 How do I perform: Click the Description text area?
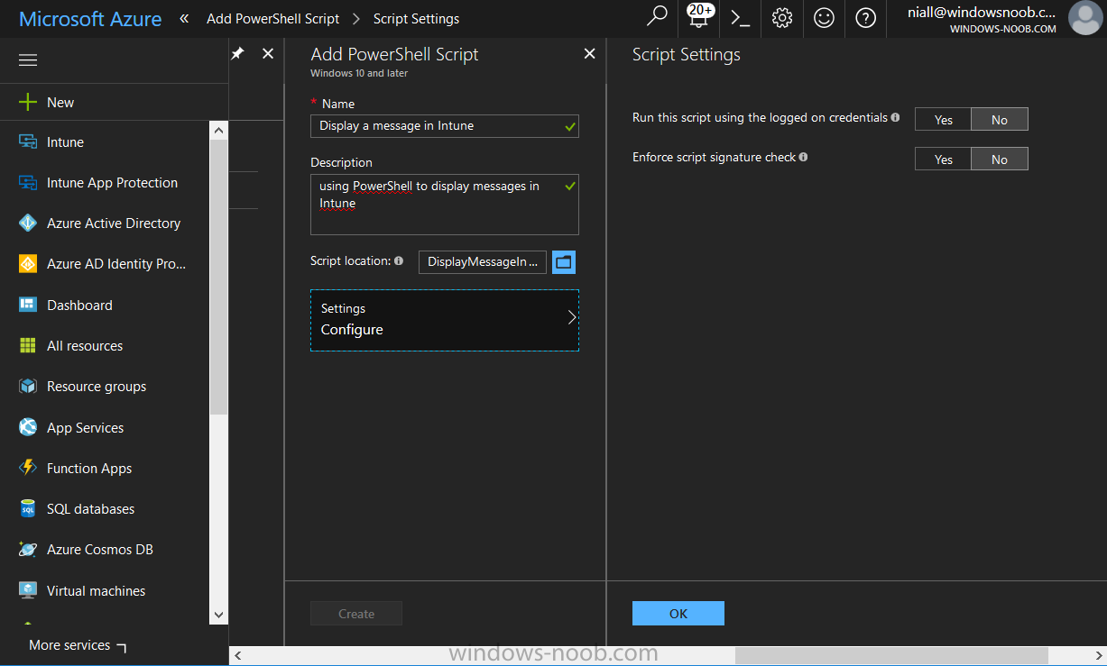[x=444, y=205]
